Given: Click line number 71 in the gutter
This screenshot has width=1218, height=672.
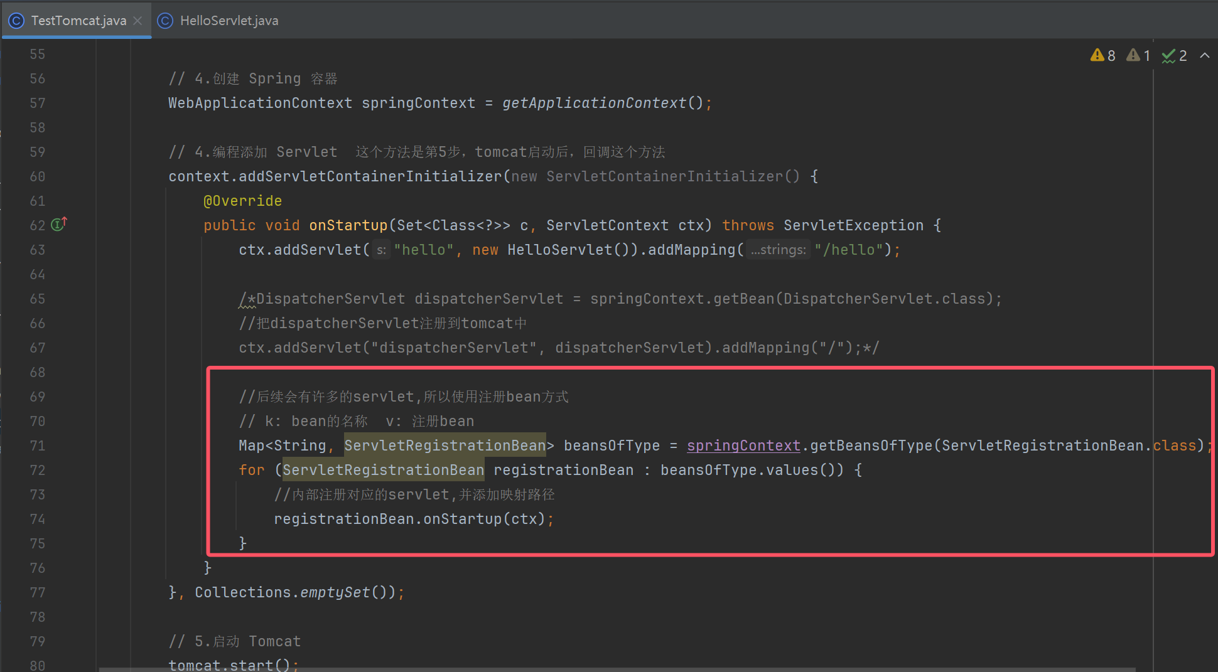Looking at the screenshot, I should click(x=38, y=445).
